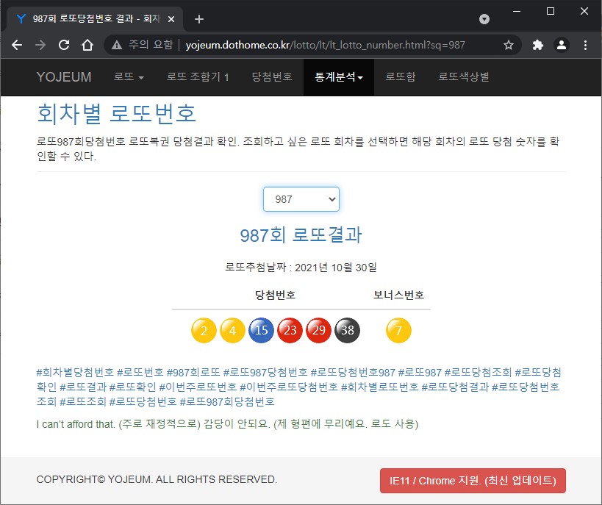Click the red lotto ball 29

tap(319, 330)
